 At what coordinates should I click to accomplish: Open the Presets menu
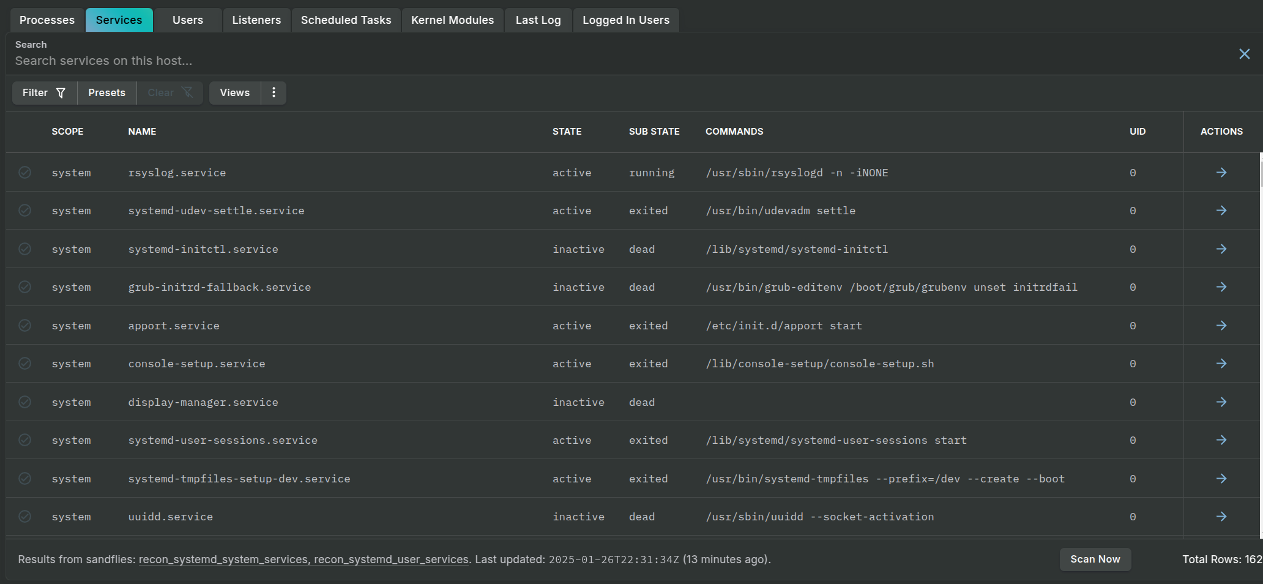click(x=107, y=92)
